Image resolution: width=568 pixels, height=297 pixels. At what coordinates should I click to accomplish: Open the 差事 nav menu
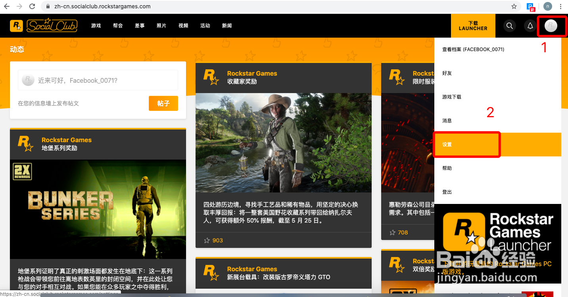(140, 26)
